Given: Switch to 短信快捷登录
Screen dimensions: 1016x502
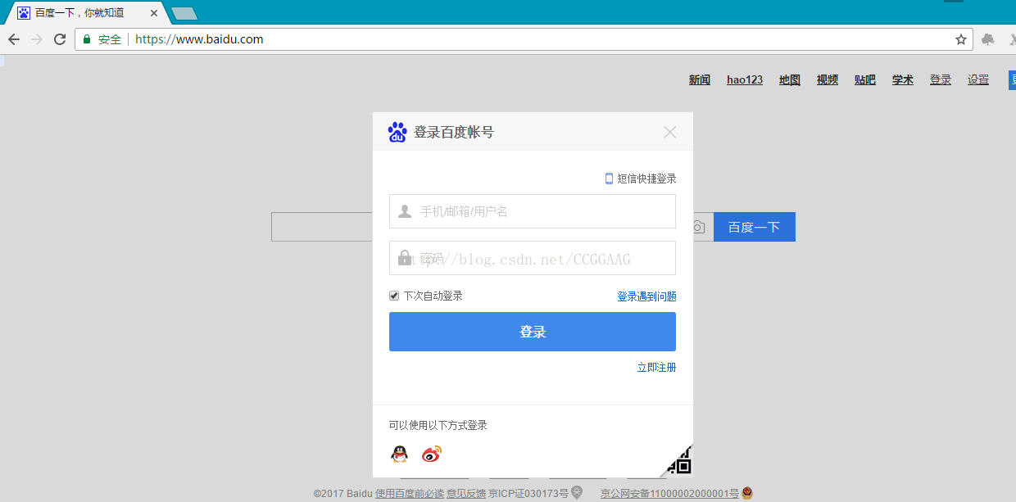Looking at the screenshot, I should pos(646,179).
